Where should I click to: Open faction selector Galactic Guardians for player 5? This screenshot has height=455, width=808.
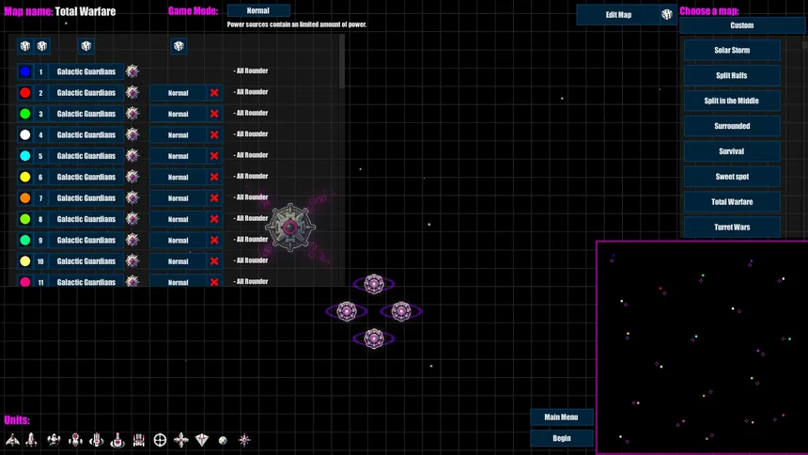click(86, 156)
